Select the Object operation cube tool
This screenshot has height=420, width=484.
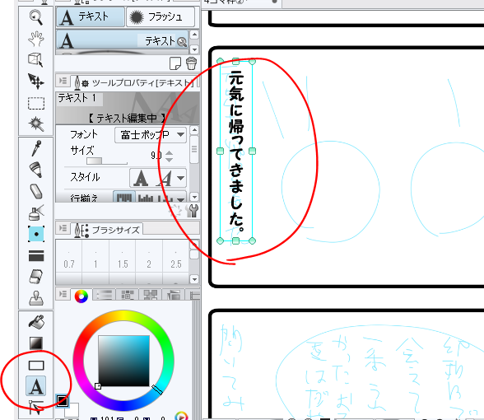tap(36, 59)
